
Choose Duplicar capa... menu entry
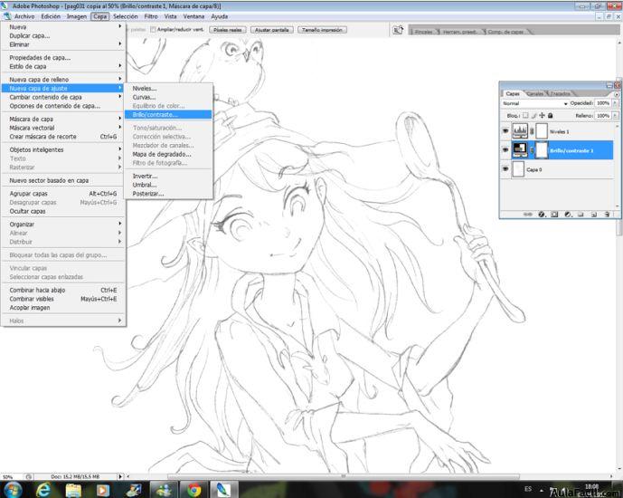click(63, 35)
